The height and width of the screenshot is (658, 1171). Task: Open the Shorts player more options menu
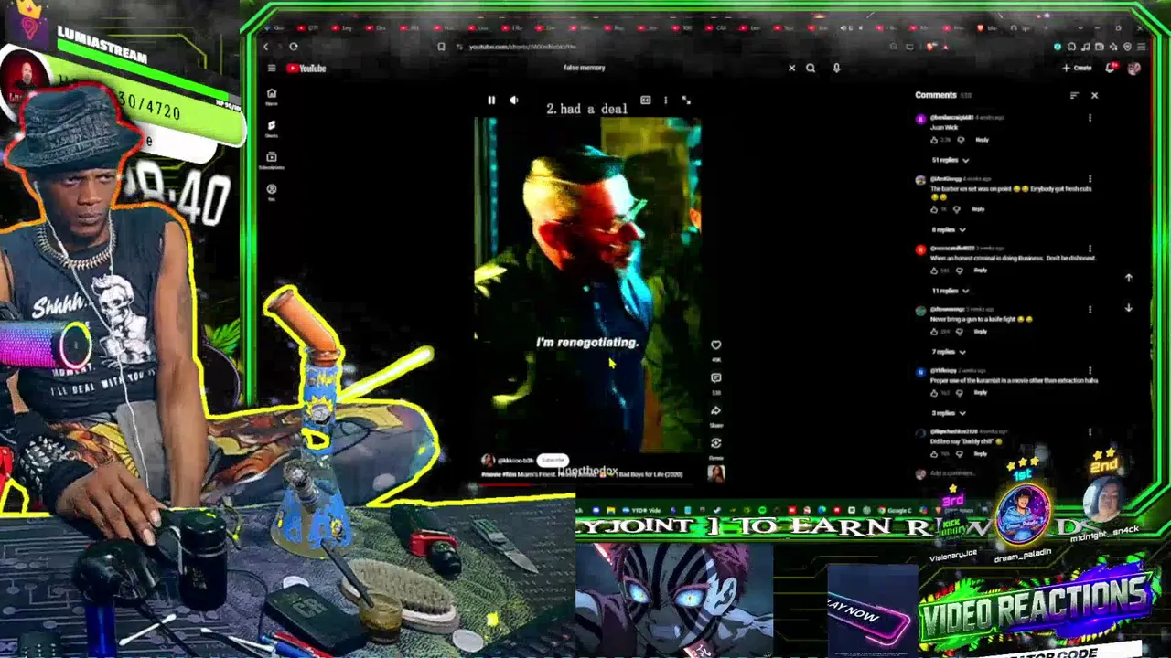click(665, 101)
